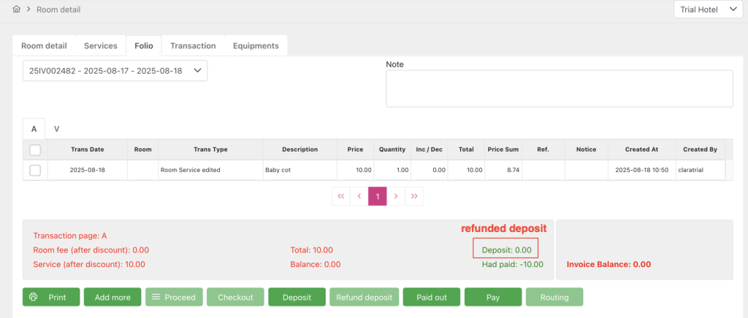This screenshot has width=748, height=318.
Task: Click the Add more button
Action: 112,297
